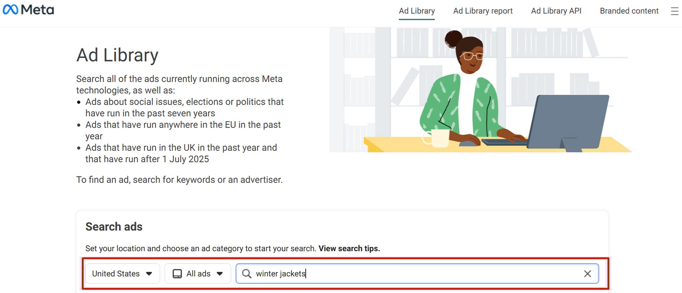Open the Branded content tab
The image size is (682, 293).
point(629,11)
